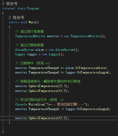The image size is (118, 136).
Task: Click the monitor variable in its declaration line
Action: point(53,36)
